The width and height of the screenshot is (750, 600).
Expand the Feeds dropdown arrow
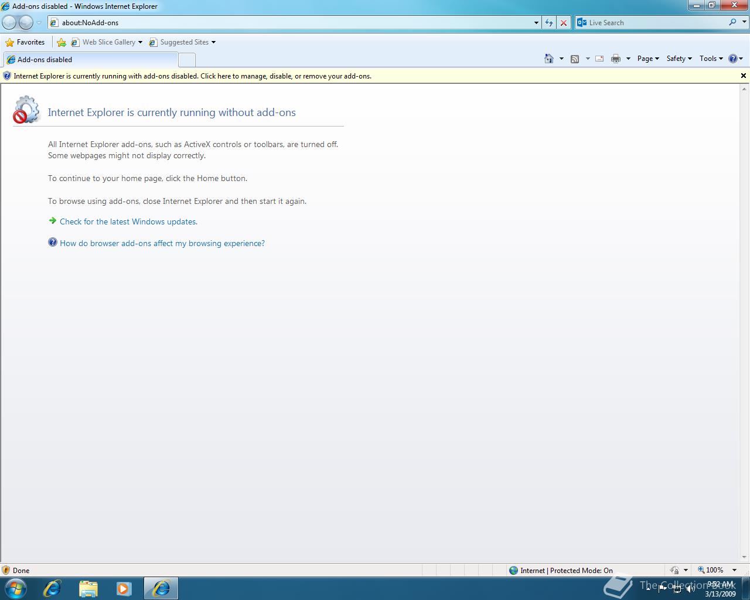click(588, 59)
